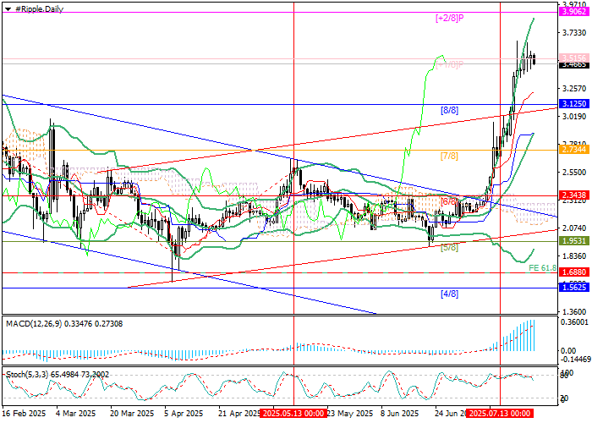Select the blue 1.5625 price tag

(x=573, y=288)
